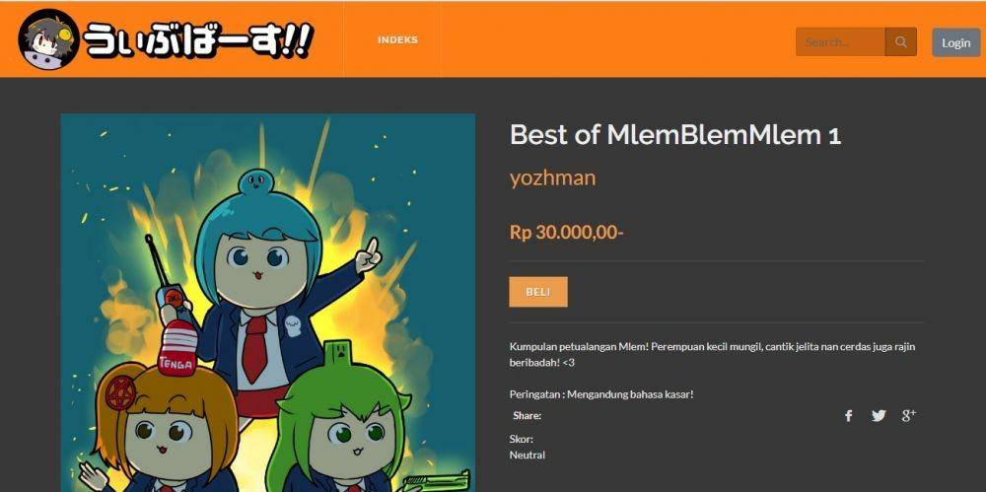Viewport: 986px width, 492px height.
Task: Click the search magnifier icon button
Action: pyautogui.click(x=900, y=42)
